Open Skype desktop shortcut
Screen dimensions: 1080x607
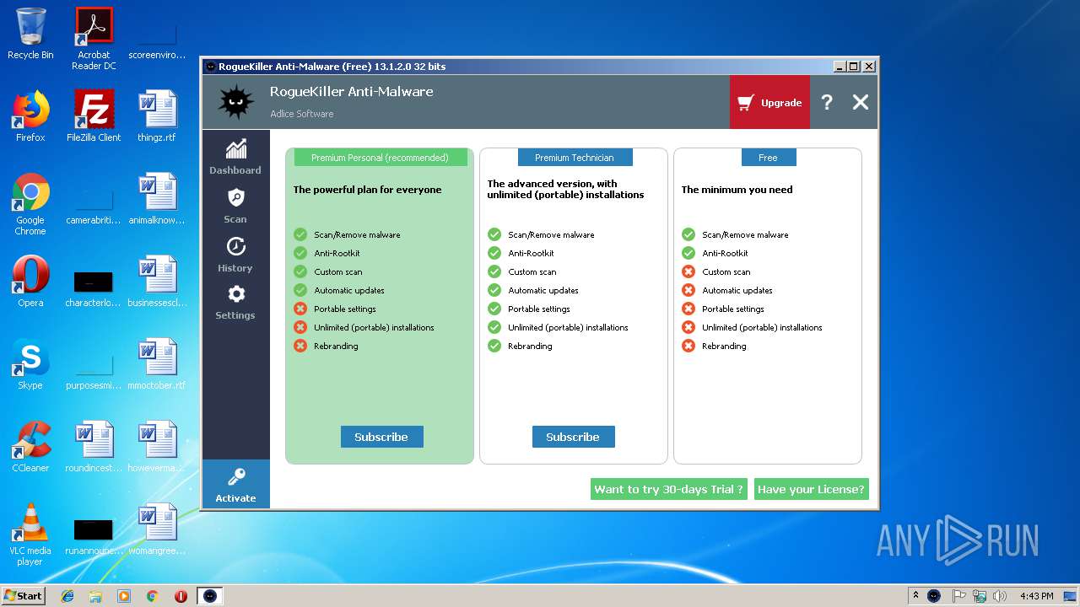tap(30, 364)
